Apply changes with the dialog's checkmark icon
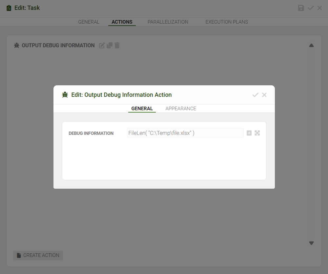The width and height of the screenshot is (328, 274). [x=255, y=95]
